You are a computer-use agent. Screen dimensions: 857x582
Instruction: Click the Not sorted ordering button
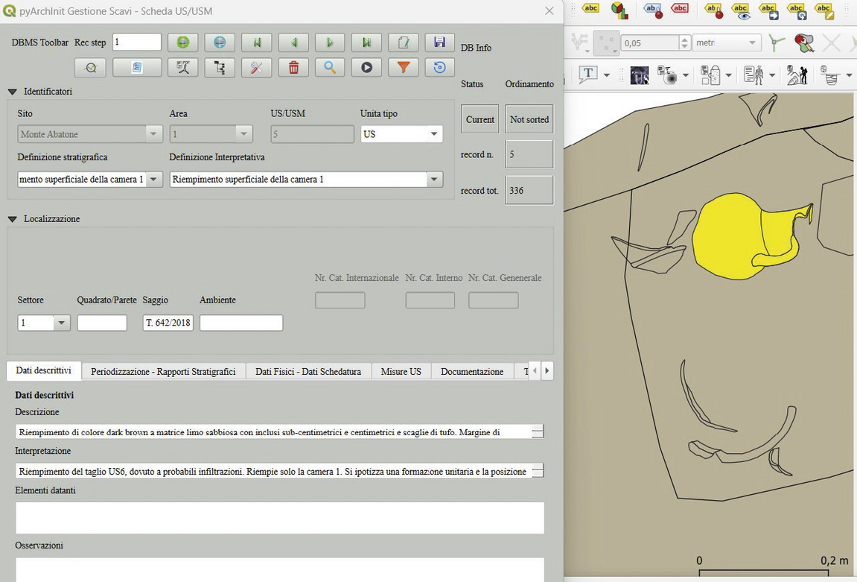click(x=529, y=119)
